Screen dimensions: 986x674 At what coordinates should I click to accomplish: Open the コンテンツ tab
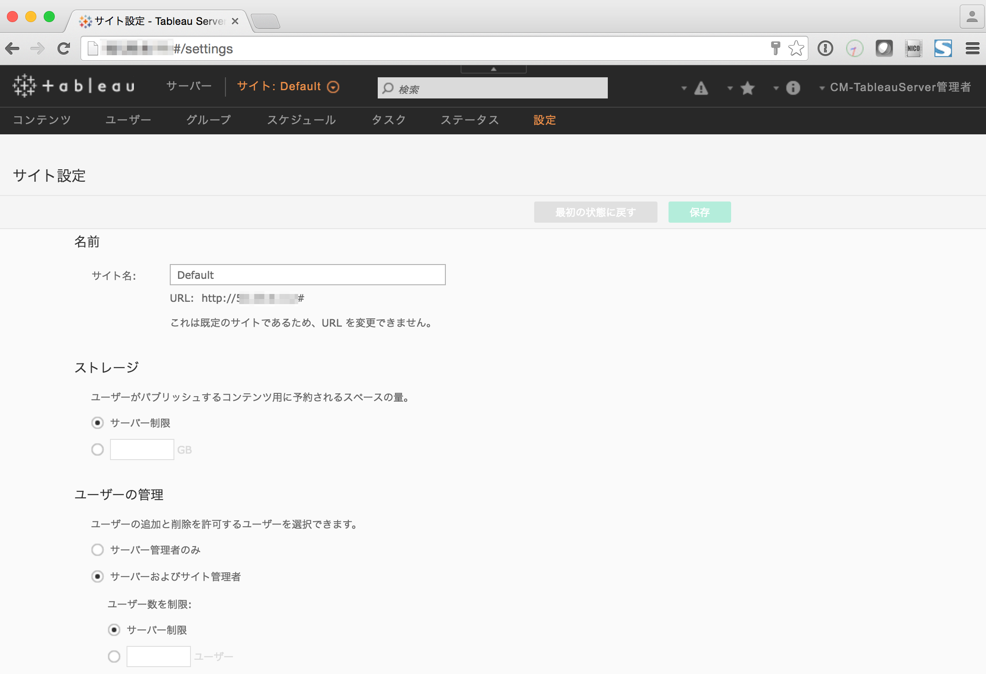click(41, 120)
